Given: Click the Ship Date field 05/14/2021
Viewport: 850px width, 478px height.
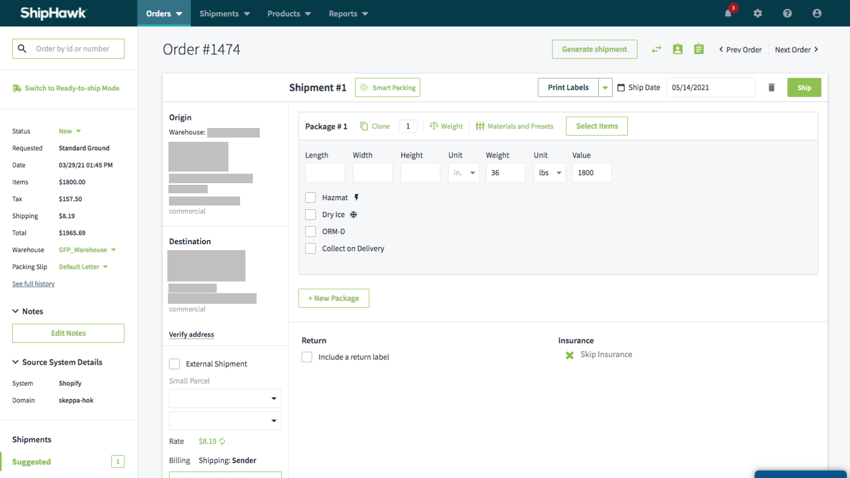Looking at the screenshot, I should (x=711, y=88).
